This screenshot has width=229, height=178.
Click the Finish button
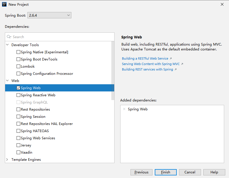(x=166, y=172)
